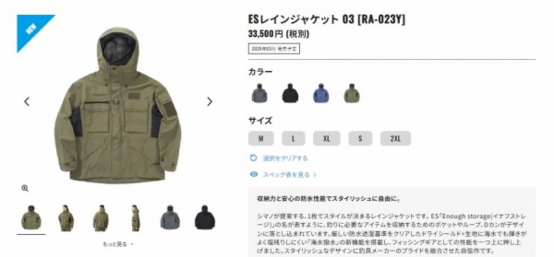This screenshot has width=554, height=257.
Task: Choose the blue jacket color option
Action: (x=321, y=93)
